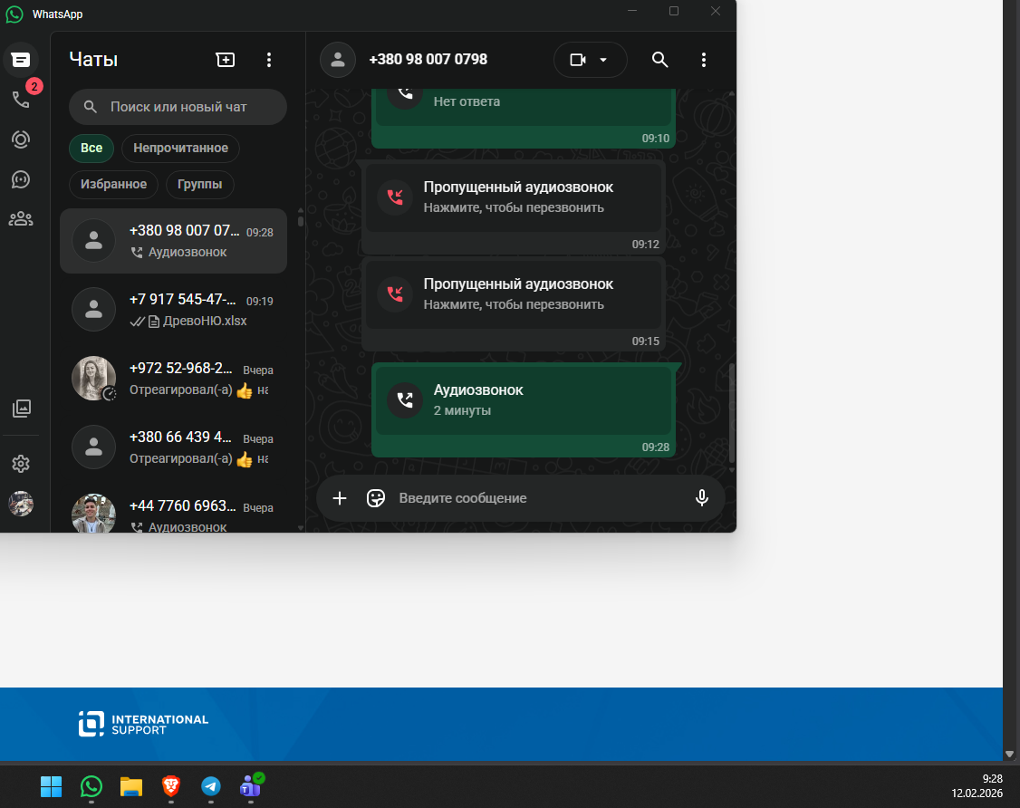The height and width of the screenshot is (808, 1020).
Task: Click the 09:28 timestamp in chat list
Action: pyautogui.click(x=260, y=232)
